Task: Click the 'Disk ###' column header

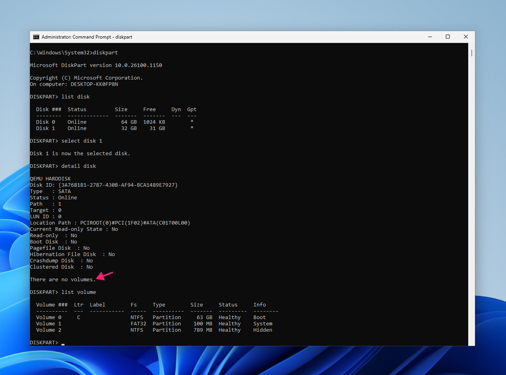Action: (49, 109)
